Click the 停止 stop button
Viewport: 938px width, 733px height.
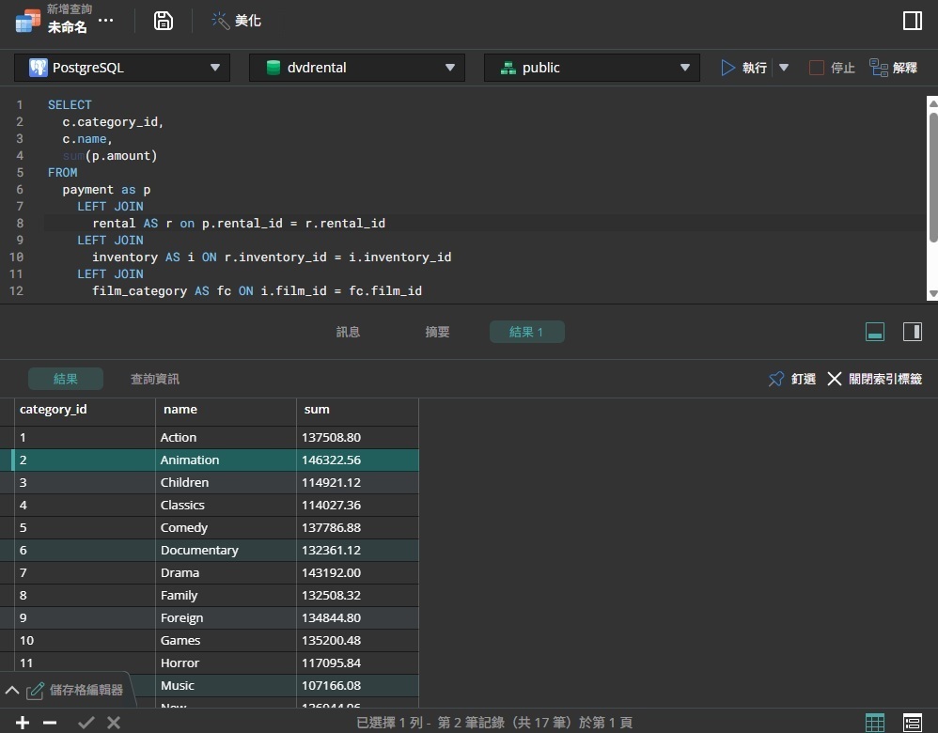[x=832, y=67]
